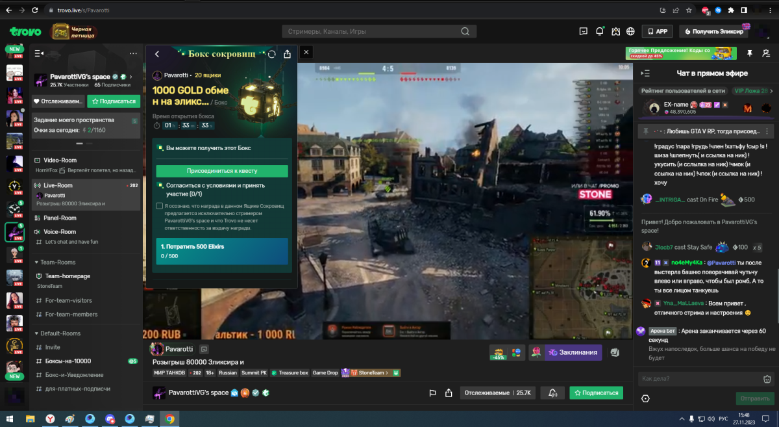Click the pin icon above the chat
Screen dimensions: 779x427
[x=750, y=53]
